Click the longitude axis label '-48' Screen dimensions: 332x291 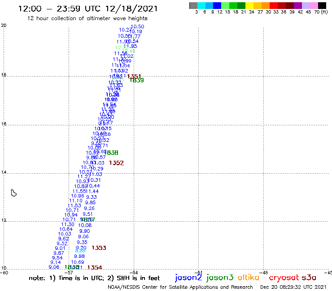265,273
